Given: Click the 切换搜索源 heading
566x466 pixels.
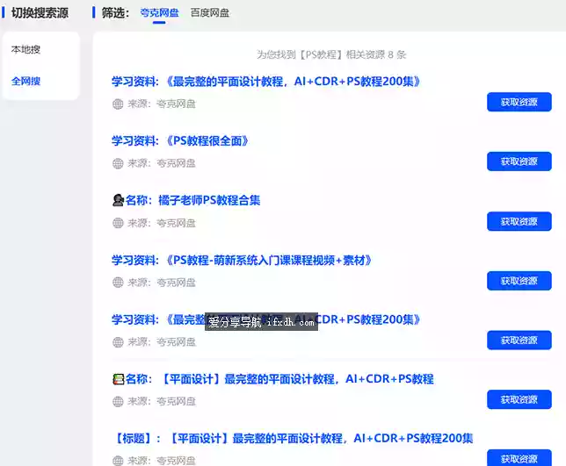Looking at the screenshot, I should [40, 13].
